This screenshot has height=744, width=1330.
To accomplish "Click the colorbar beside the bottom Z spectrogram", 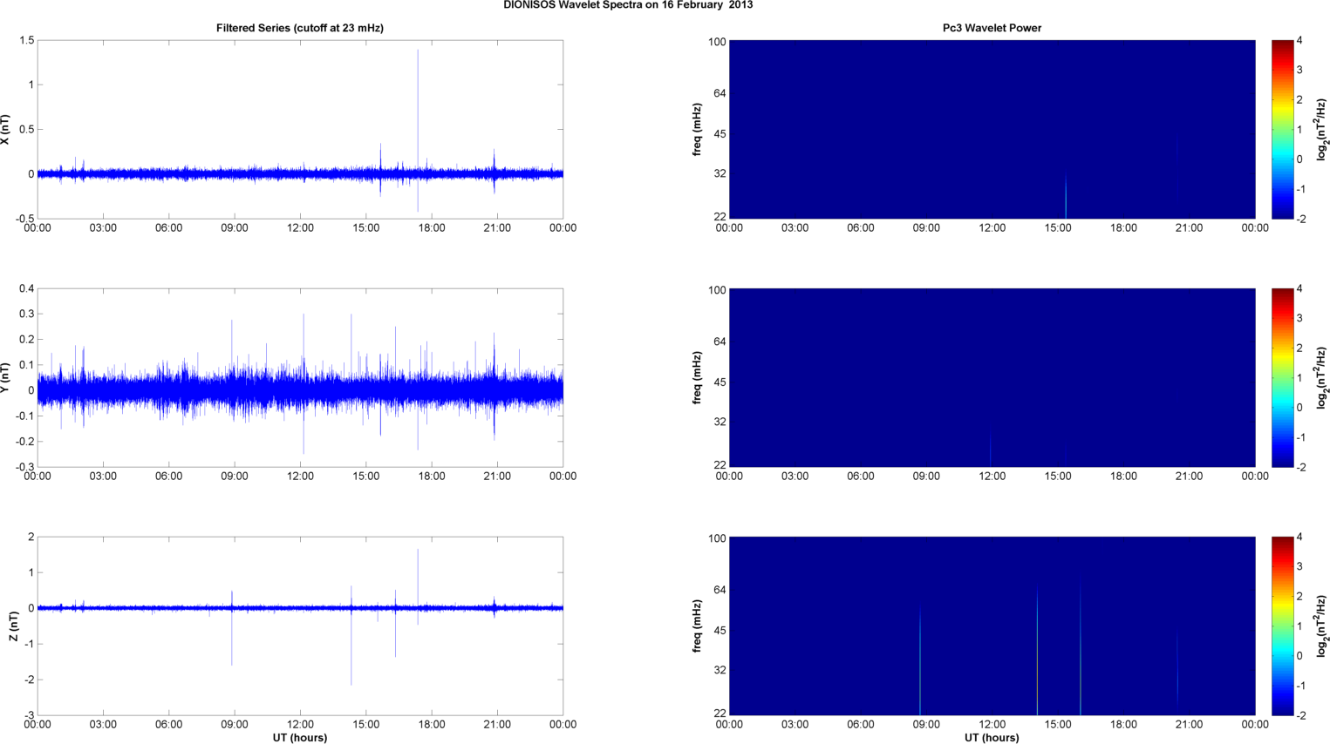I will [1282, 626].
